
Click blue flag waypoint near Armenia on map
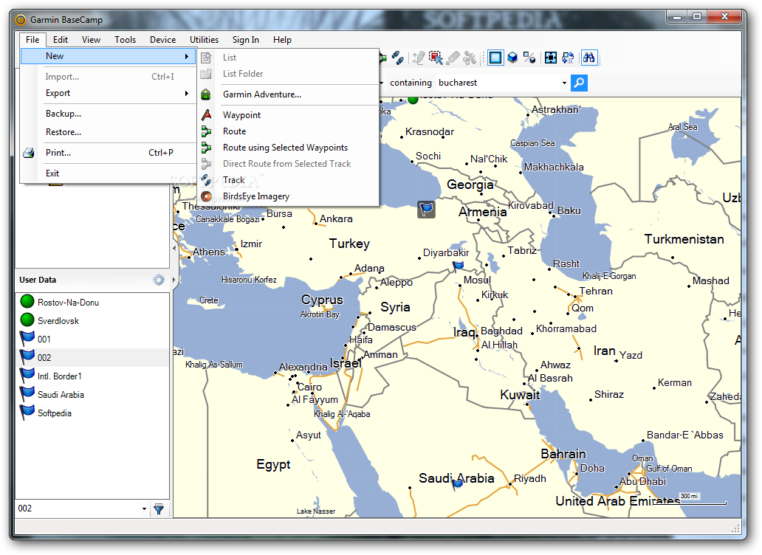[426, 210]
